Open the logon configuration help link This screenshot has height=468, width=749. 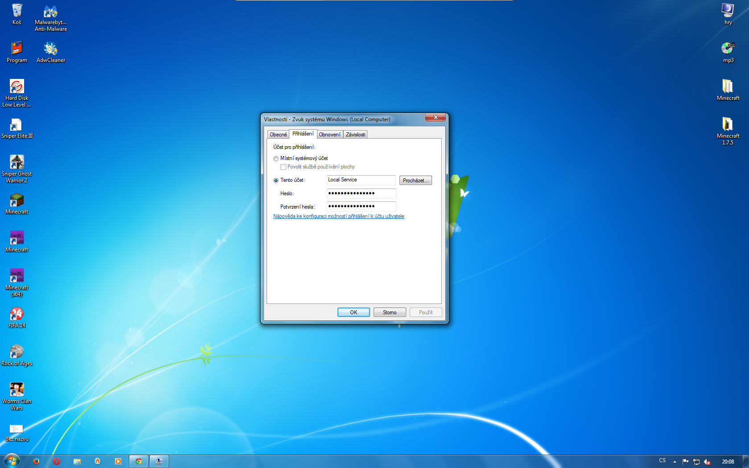(x=338, y=216)
